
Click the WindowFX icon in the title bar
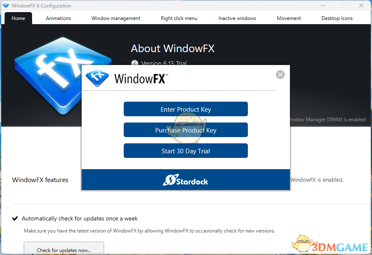coord(6,5)
